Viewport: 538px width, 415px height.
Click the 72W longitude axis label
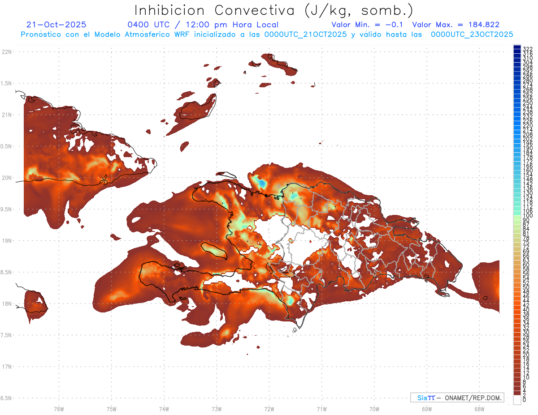[x=269, y=409]
